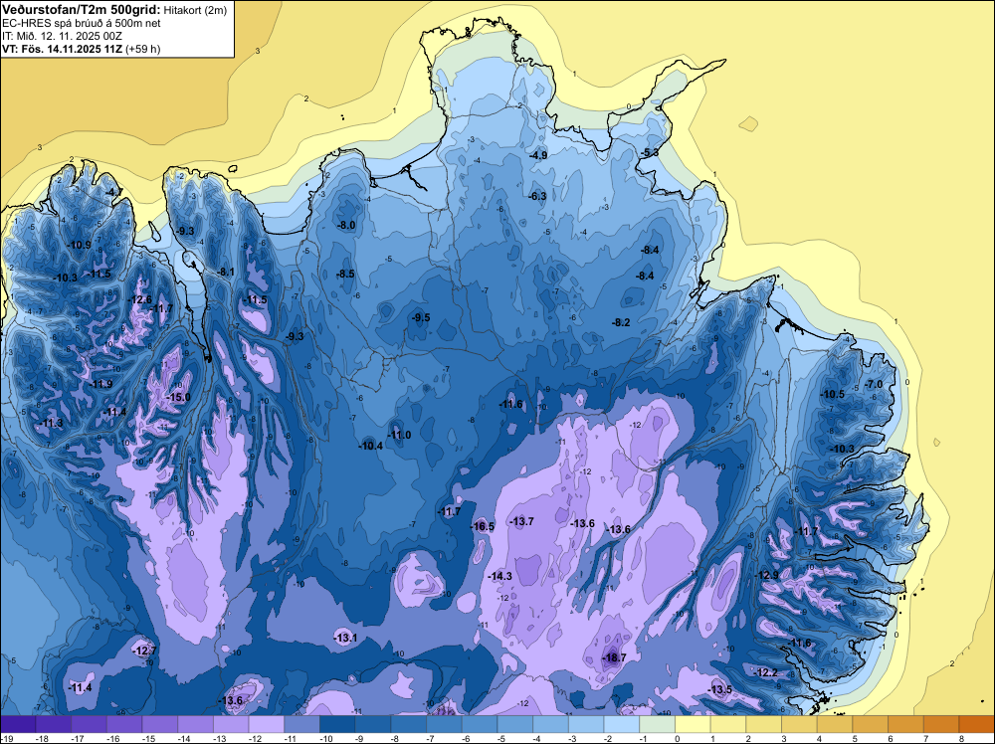The height and width of the screenshot is (744, 995).
Task: Click the orange legend swatch right of 8
Action: 977,724
